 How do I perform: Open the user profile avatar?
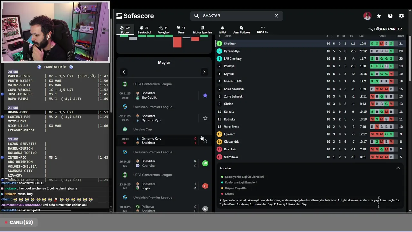click(367, 16)
